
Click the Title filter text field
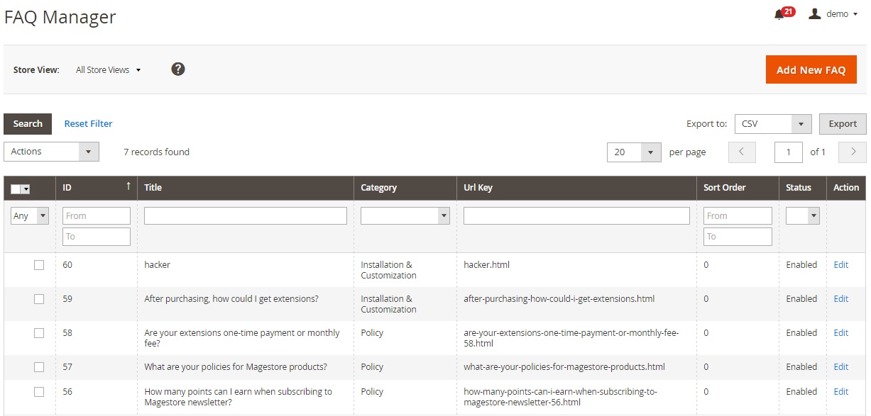click(x=245, y=216)
